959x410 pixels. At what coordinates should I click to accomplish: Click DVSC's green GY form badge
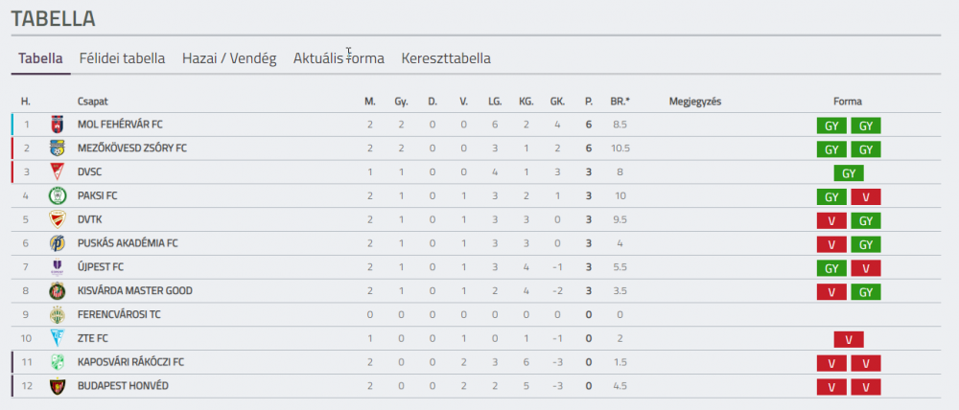click(x=849, y=173)
